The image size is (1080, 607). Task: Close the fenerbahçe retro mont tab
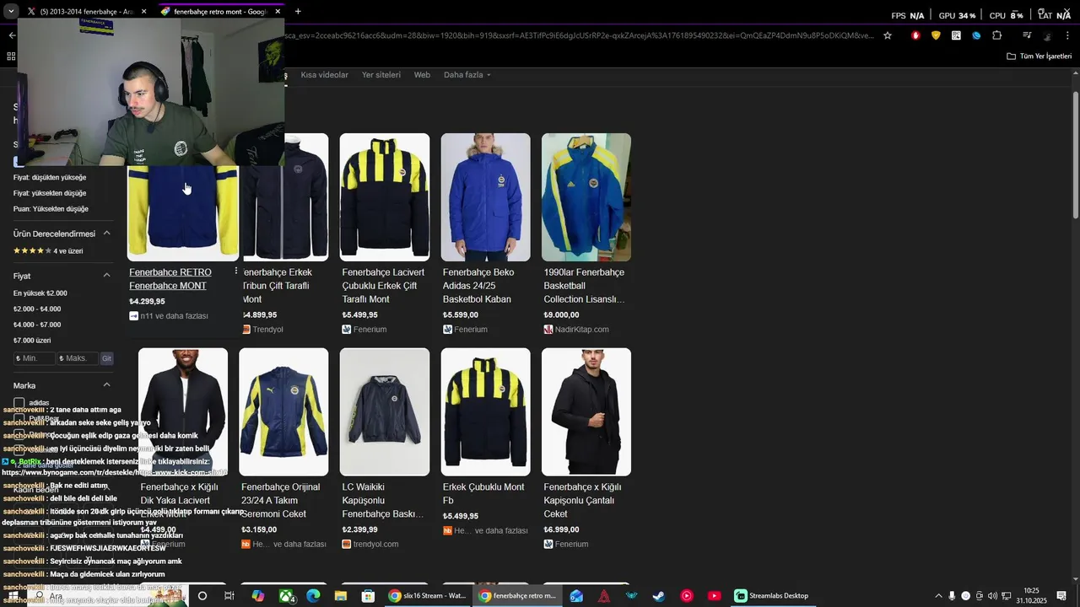278,12
